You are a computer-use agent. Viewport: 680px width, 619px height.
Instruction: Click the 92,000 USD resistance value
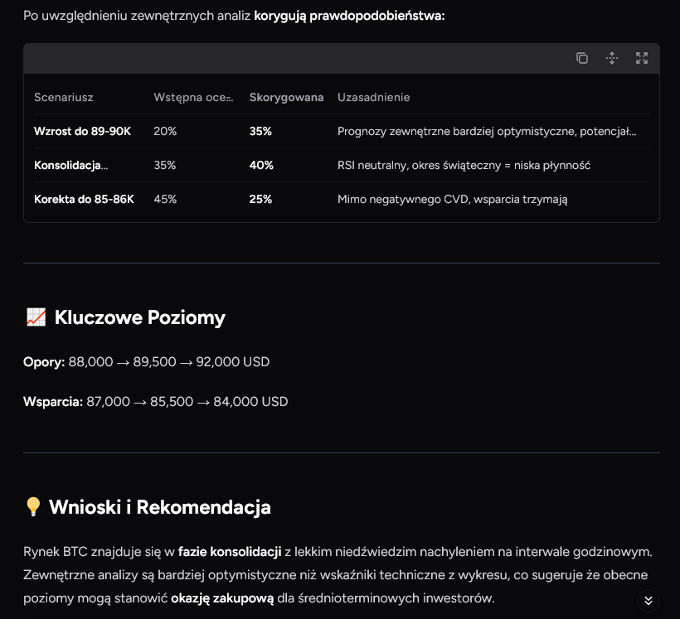tap(233, 361)
